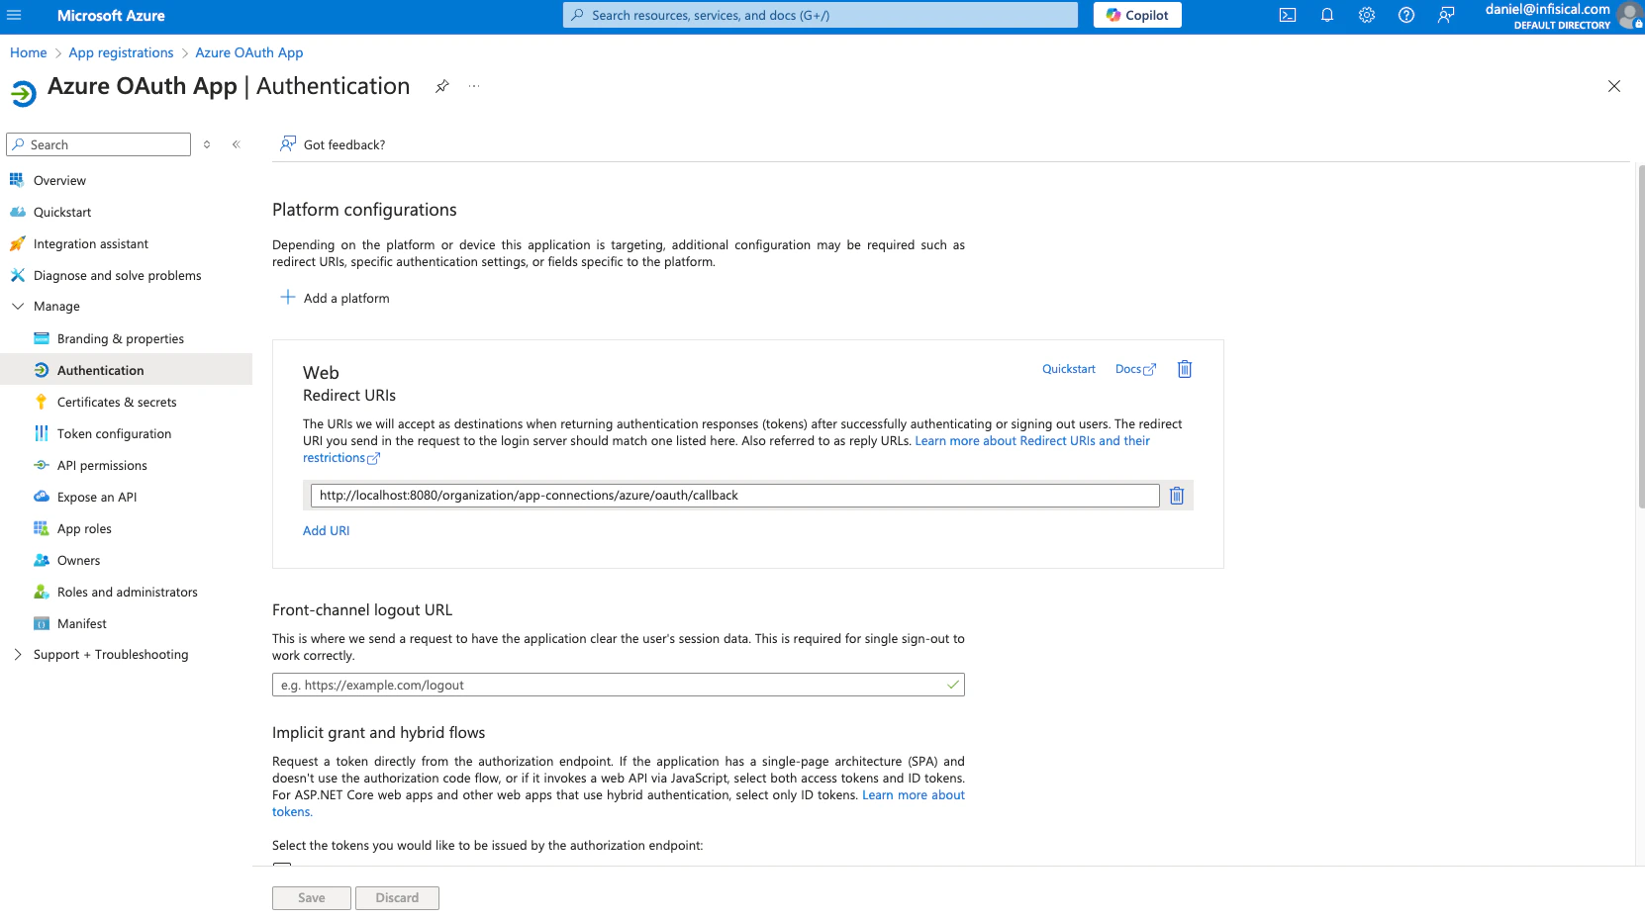Click Add a platform
The image size is (1645, 921).
(x=335, y=298)
